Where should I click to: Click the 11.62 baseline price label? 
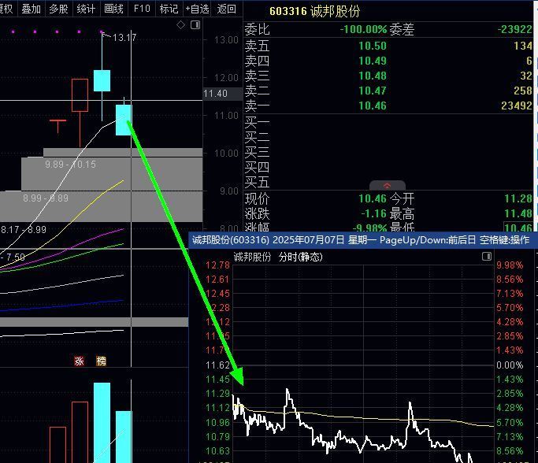pyautogui.click(x=217, y=365)
